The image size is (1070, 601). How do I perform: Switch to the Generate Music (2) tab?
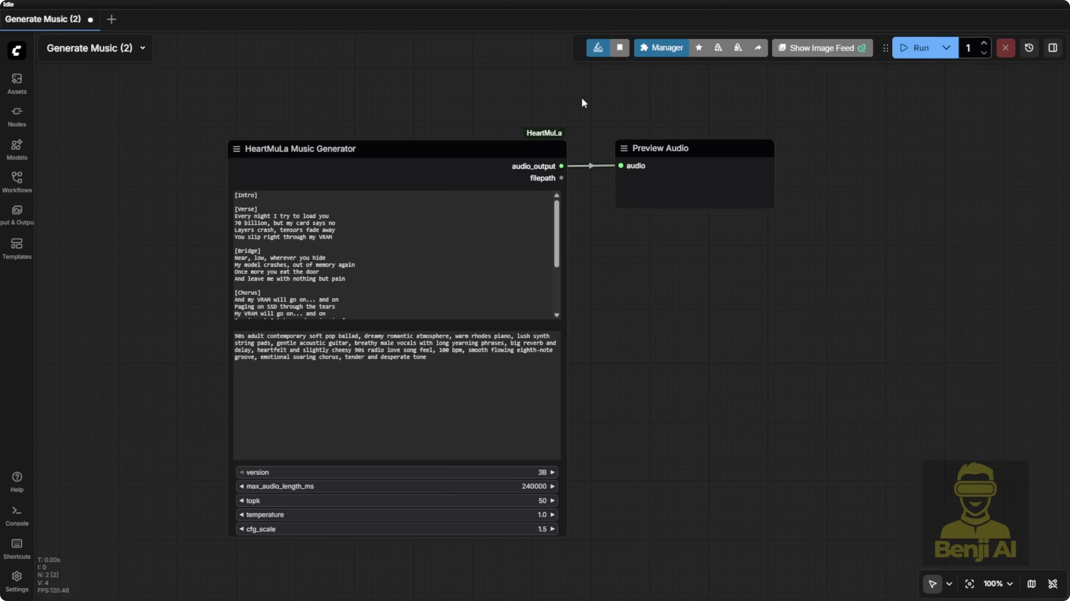click(x=43, y=19)
